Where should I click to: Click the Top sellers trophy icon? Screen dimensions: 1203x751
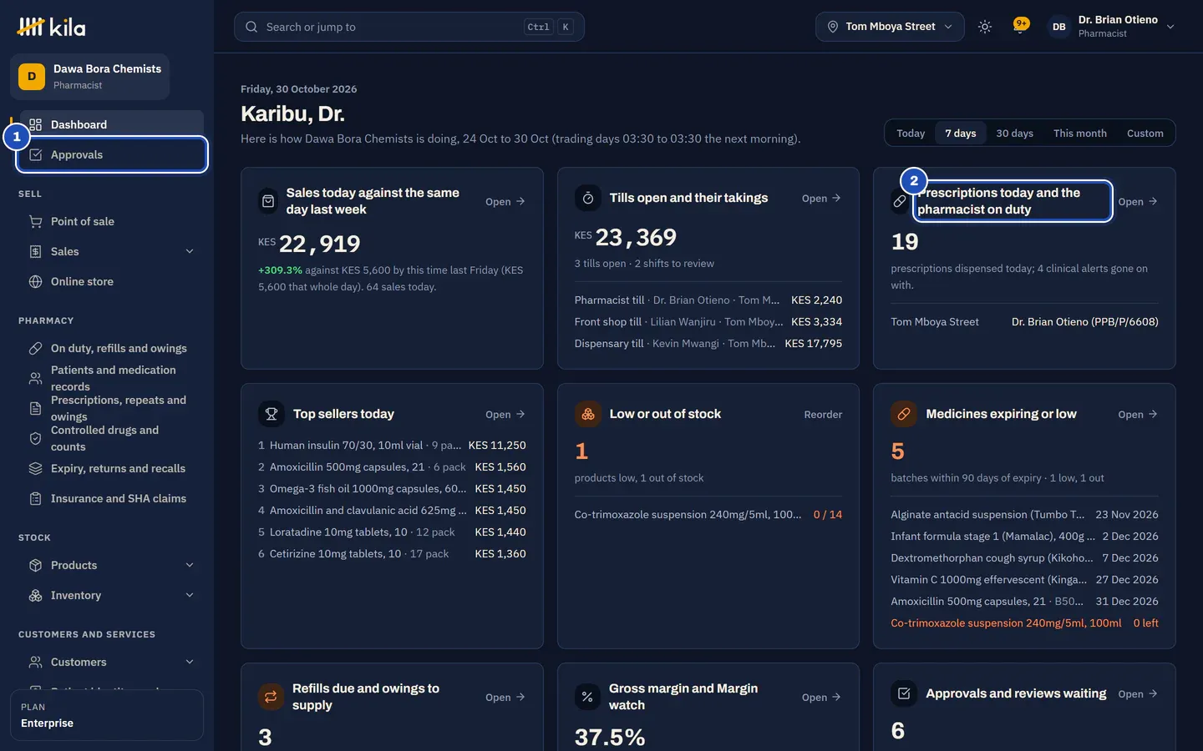click(x=272, y=414)
